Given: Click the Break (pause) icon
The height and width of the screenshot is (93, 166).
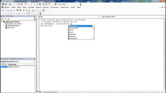Looking at the screenshot, I should [34, 4].
